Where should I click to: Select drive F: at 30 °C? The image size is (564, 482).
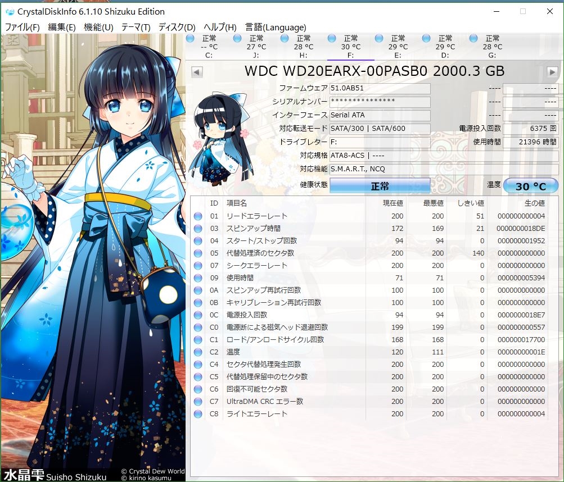tap(351, 47)
